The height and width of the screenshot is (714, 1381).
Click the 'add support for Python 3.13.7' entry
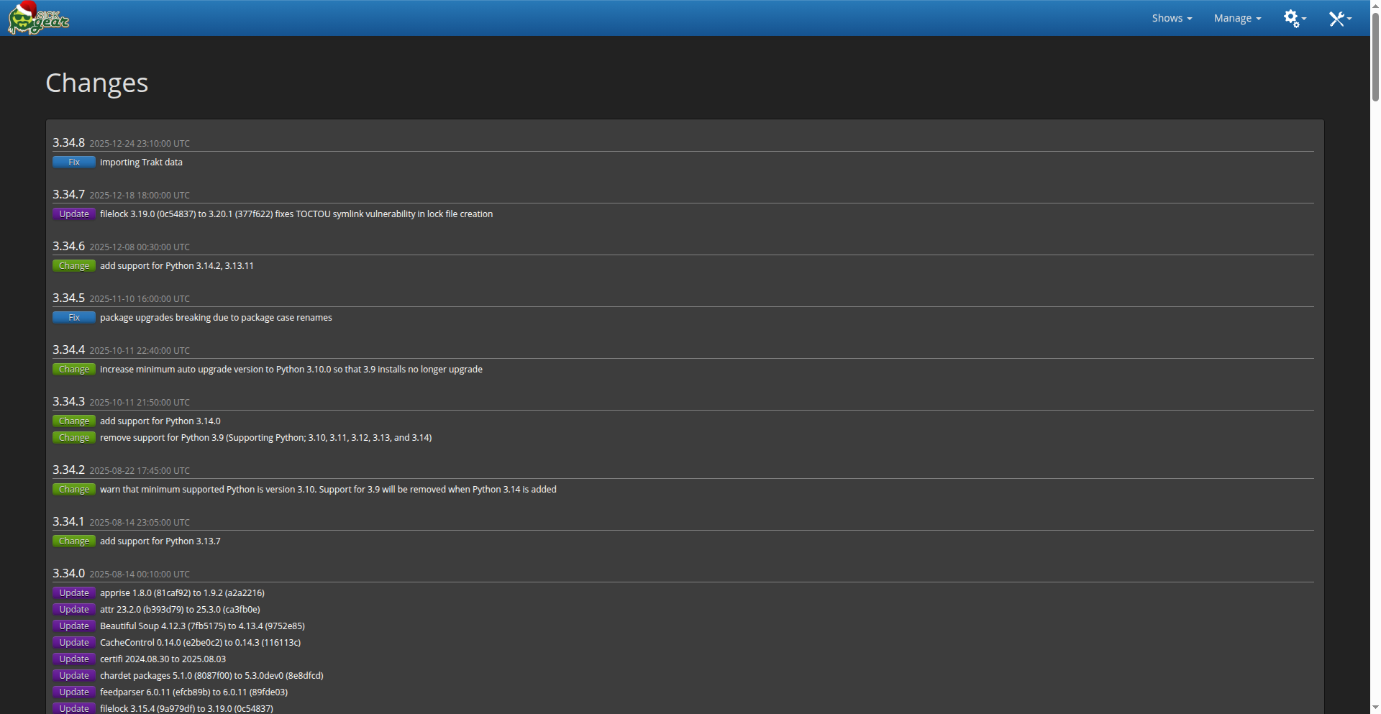160,541
